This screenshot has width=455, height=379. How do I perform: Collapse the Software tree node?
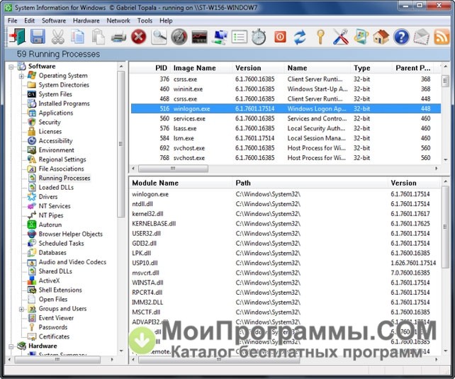pos(11,67)
